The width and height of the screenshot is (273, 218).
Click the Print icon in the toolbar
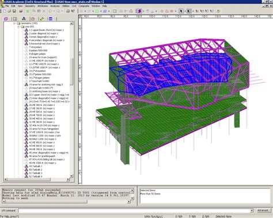click(68, 11)
